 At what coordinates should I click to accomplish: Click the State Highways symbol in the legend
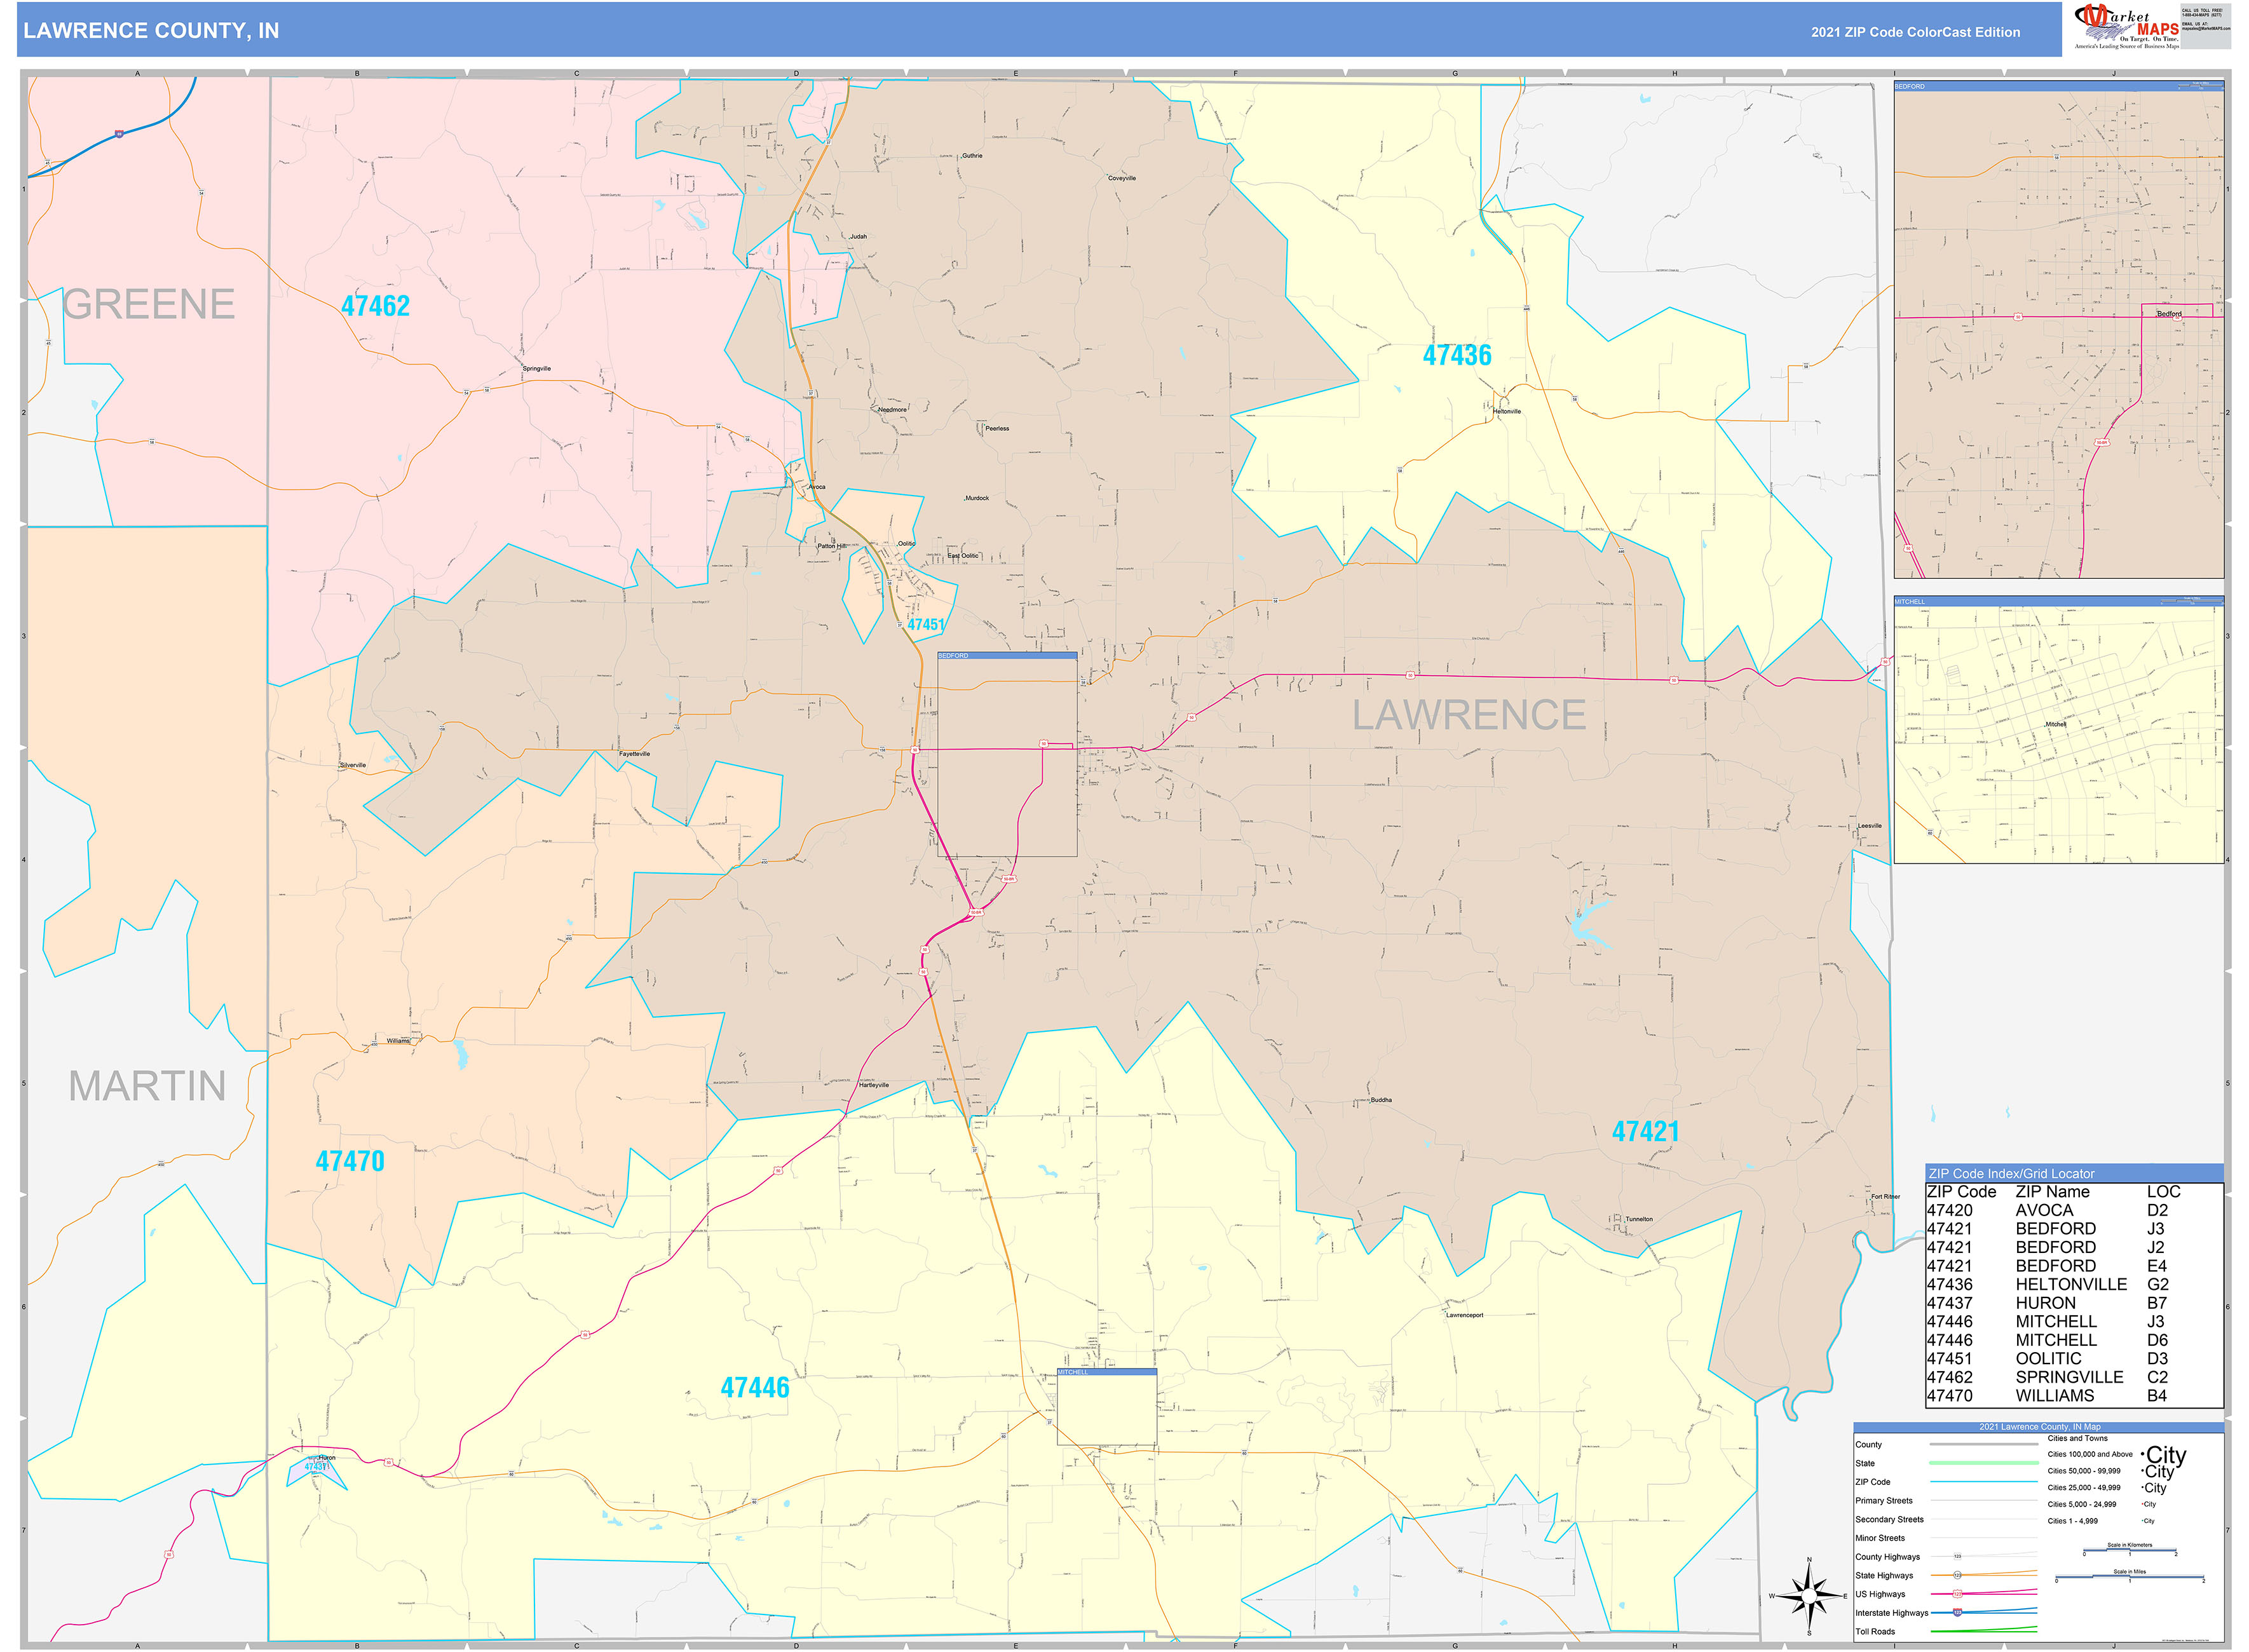[1957, 1576]
